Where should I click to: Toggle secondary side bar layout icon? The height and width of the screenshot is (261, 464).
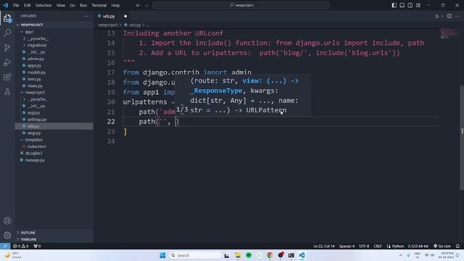tap(410, 5)
